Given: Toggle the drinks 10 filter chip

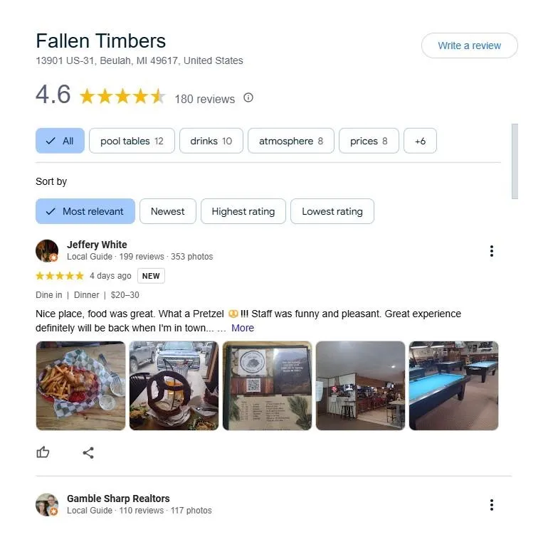Looking at the screenshot, I should pos(211,141).
